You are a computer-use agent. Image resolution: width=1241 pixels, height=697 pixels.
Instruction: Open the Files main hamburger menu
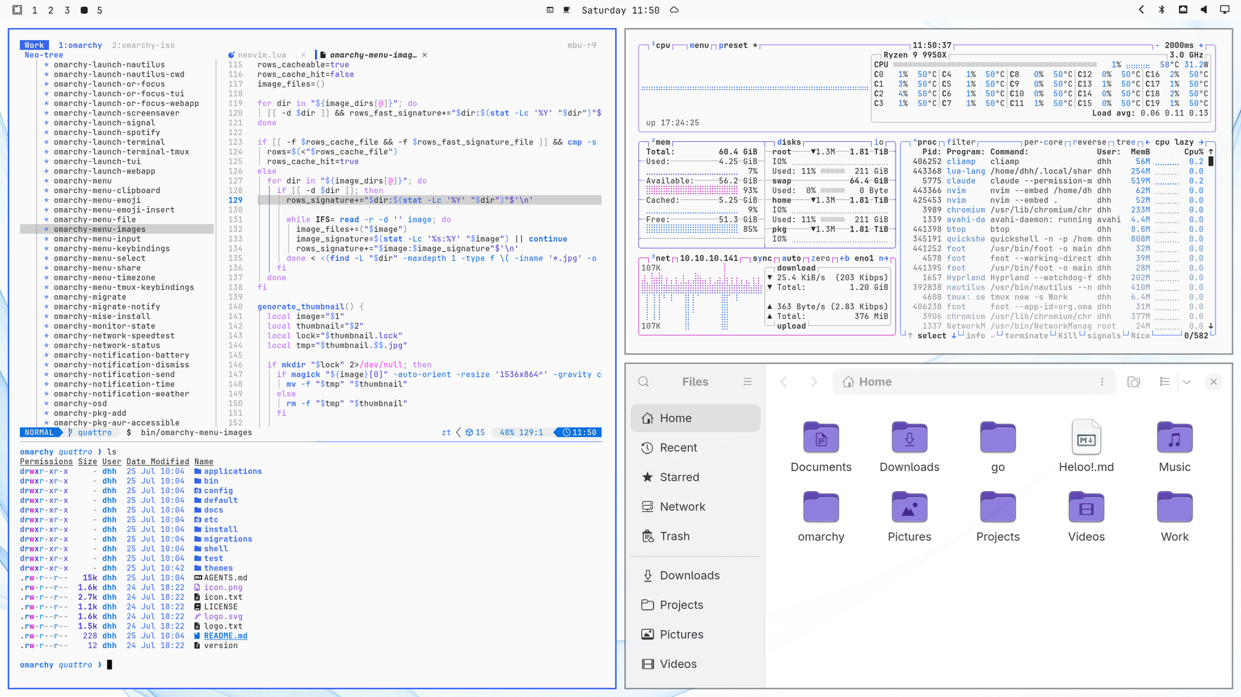tap(747, 382)
